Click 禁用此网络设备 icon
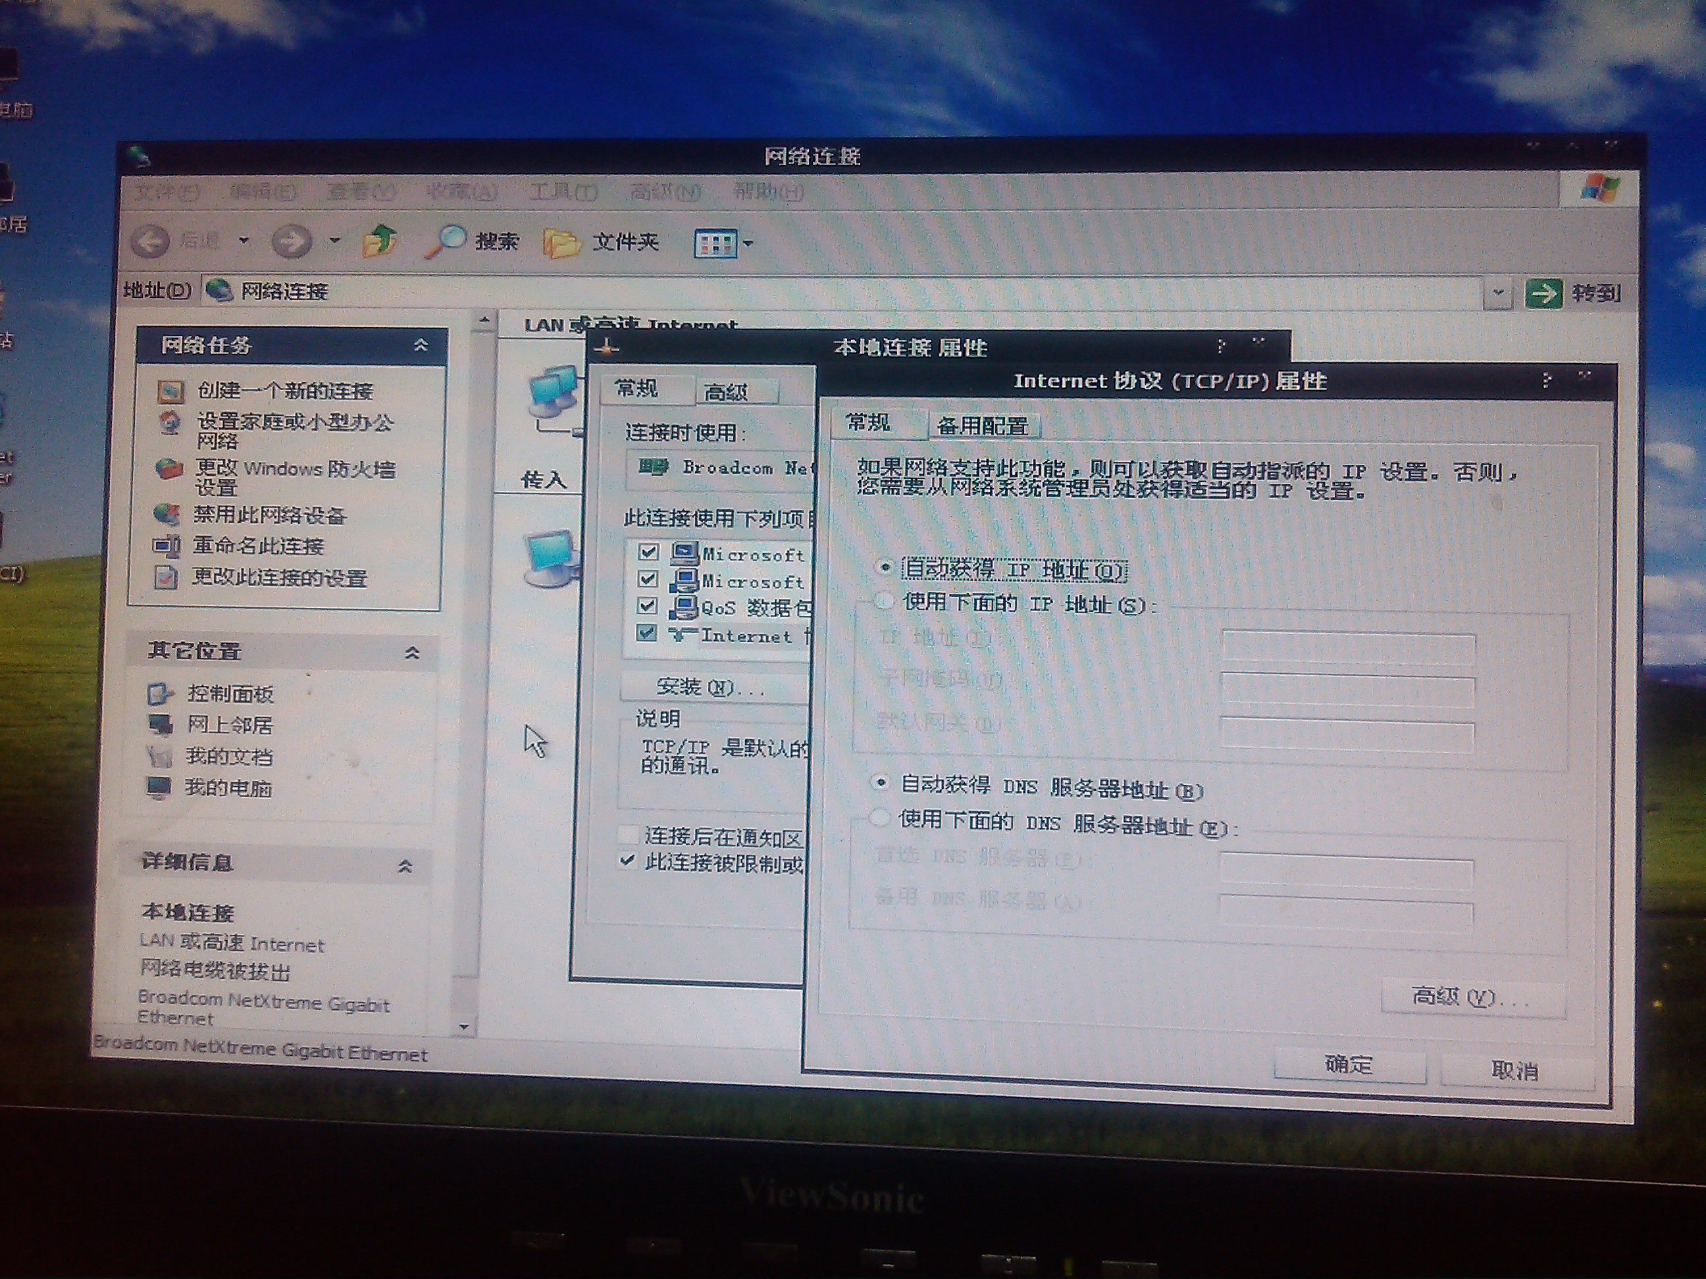Screen dimensions: 1706x1279 tap(167, 514)
